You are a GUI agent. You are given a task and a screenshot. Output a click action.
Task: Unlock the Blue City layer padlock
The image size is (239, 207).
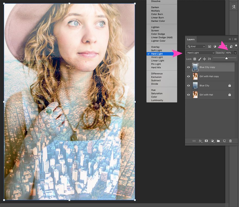click(230, 86)
